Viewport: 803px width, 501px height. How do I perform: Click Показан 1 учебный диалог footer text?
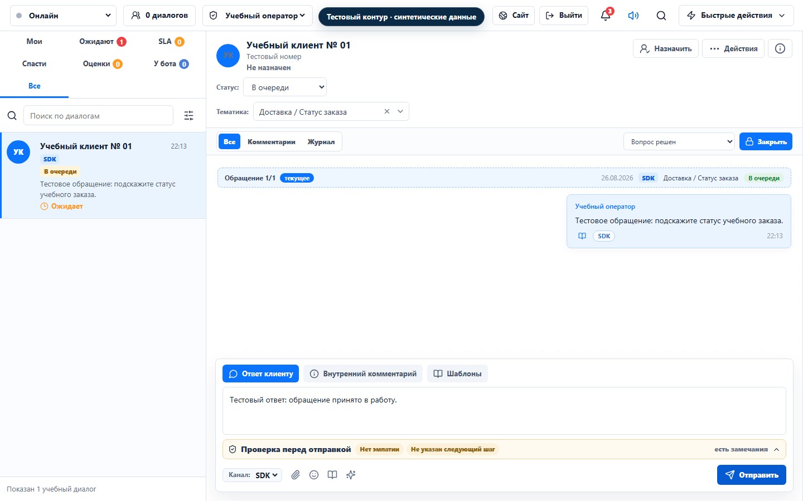tap(51, 489)
